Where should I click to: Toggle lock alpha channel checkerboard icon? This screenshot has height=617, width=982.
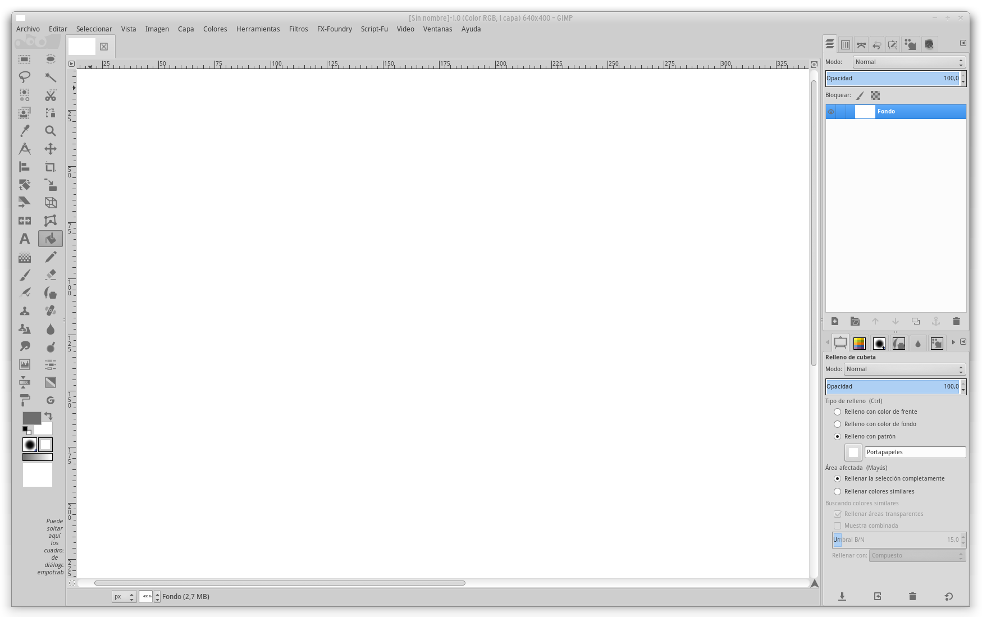click(x=875, y=95)
